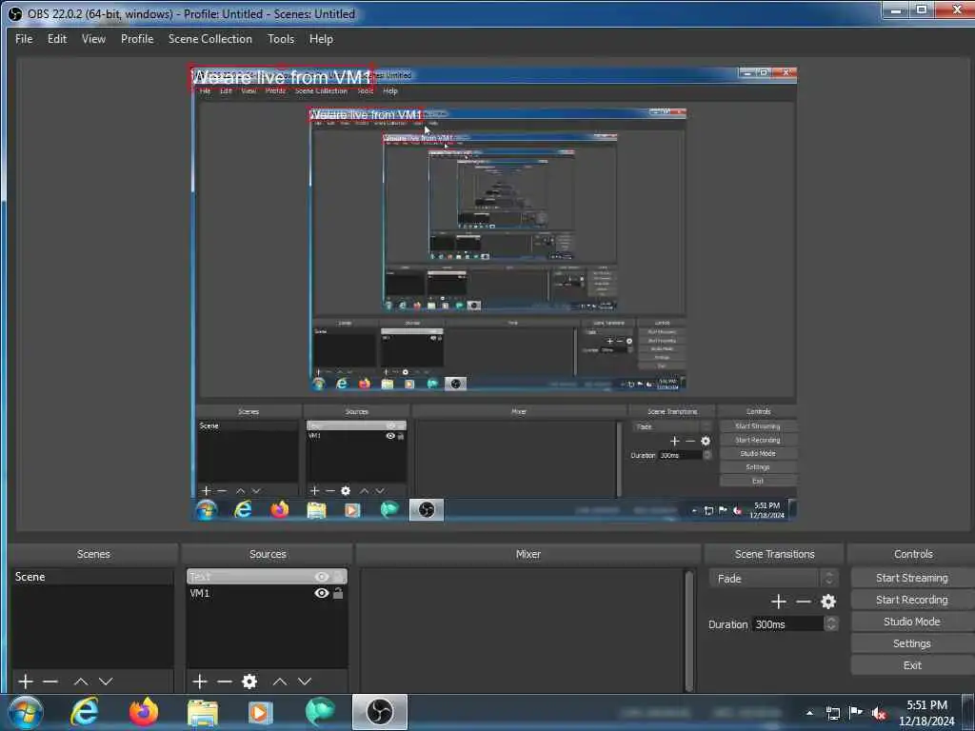Toggle visibility of VM1 source
Screen dimensions: 975x731
pos(321,593)
